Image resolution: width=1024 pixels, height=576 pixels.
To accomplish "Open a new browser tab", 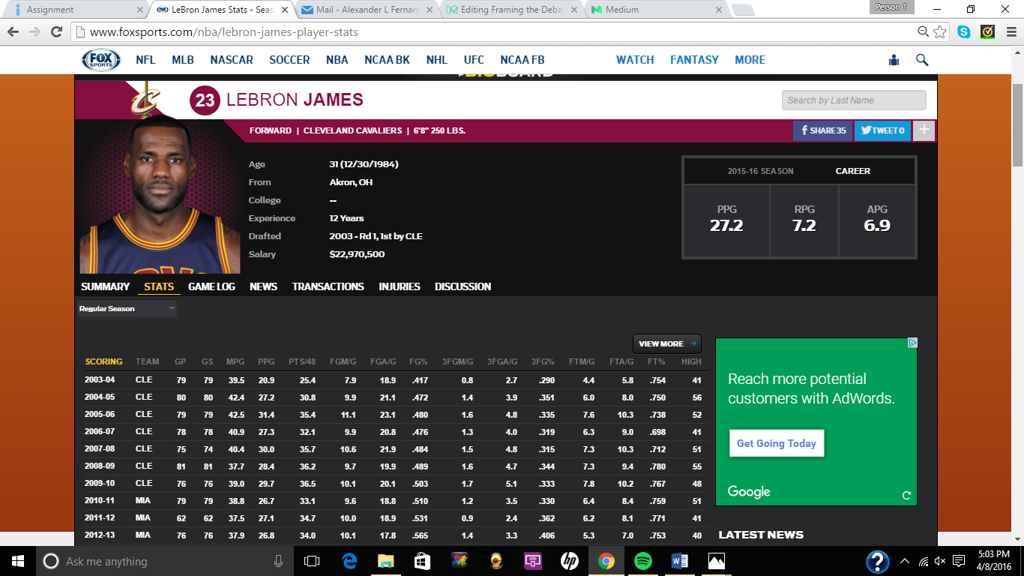I will coord(742,10).
